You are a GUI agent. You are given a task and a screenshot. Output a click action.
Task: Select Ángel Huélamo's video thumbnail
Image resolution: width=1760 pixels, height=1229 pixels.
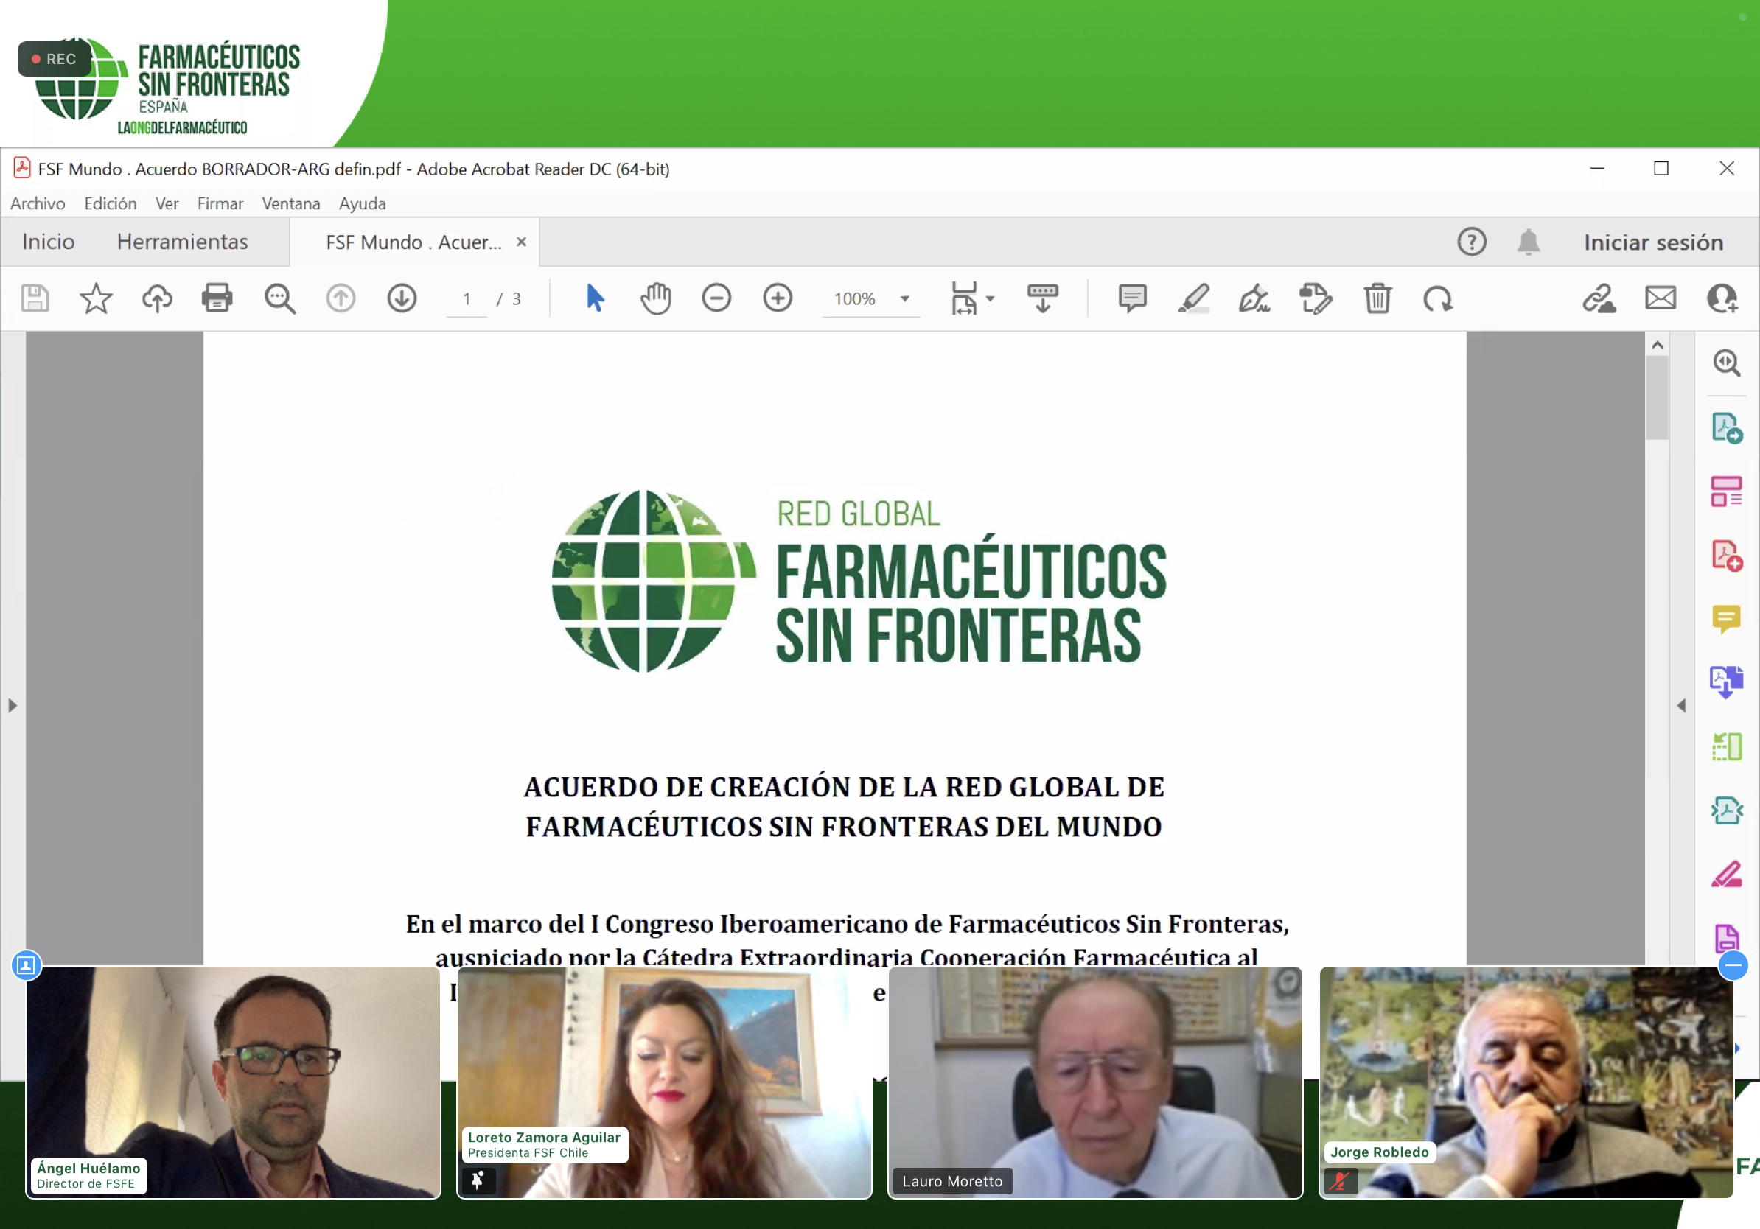[x=233, y=1082]
